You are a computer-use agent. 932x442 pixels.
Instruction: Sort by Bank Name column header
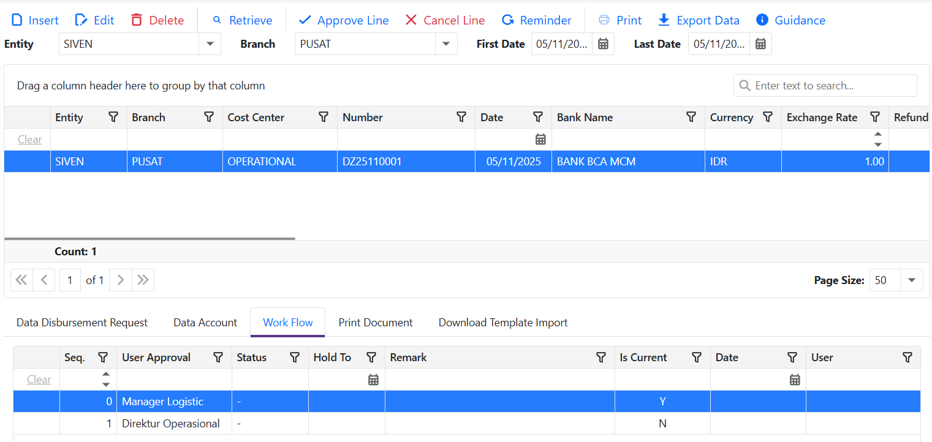(x=585, y=118)
